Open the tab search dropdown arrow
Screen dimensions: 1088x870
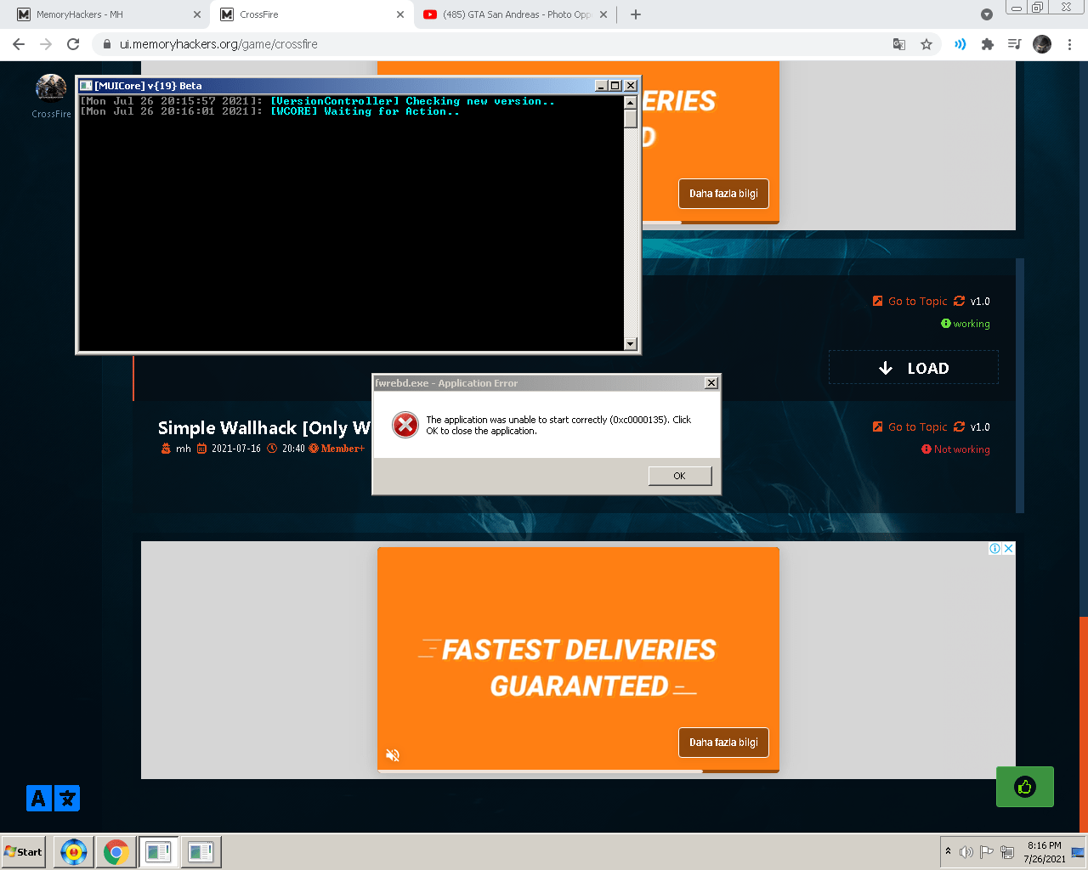987,14
